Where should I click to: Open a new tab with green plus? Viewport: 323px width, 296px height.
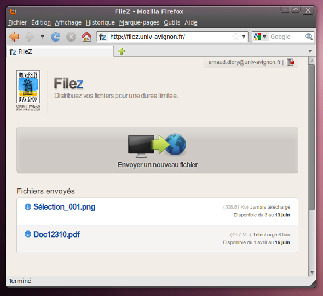coord(122,51)
